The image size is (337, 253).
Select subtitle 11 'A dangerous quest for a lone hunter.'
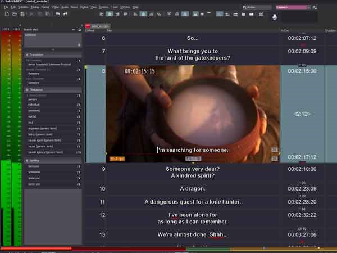(x=193, y=202)
